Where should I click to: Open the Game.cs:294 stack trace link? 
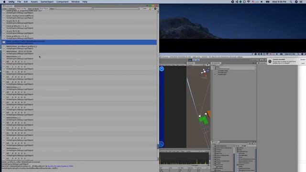(x=61, y=166)
